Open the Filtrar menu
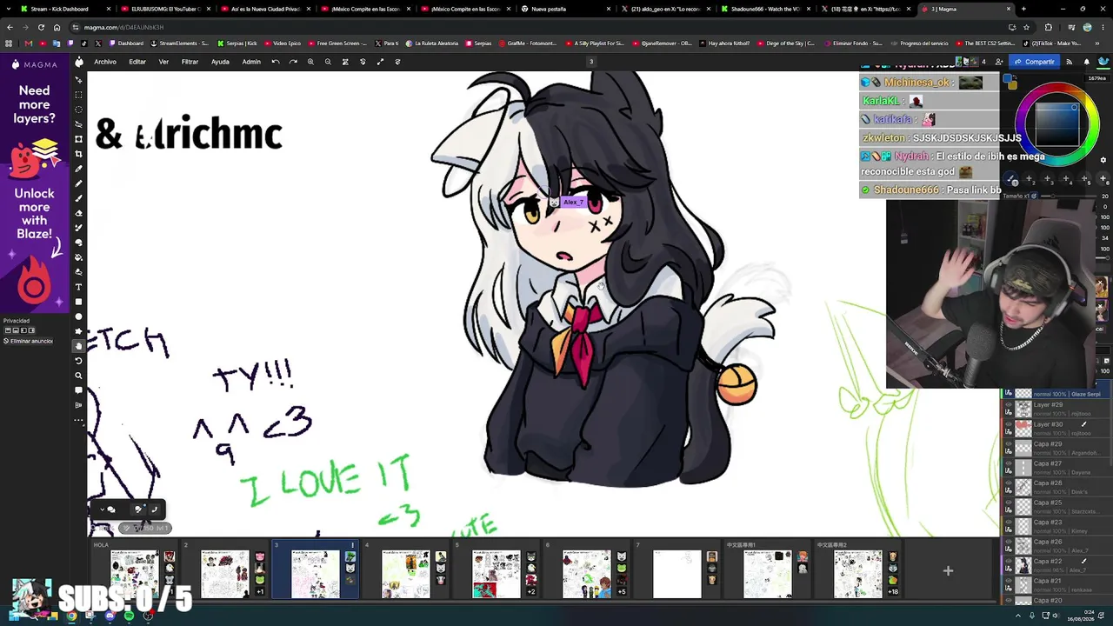The image size is (1113, 626). click(x=190, y=62)
